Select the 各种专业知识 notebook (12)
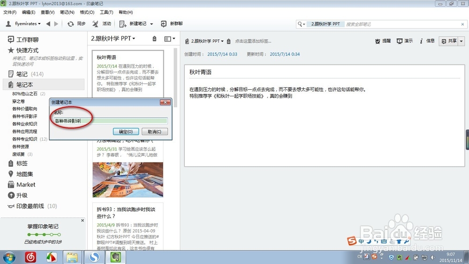469x264 pixels. coord(29,139)
